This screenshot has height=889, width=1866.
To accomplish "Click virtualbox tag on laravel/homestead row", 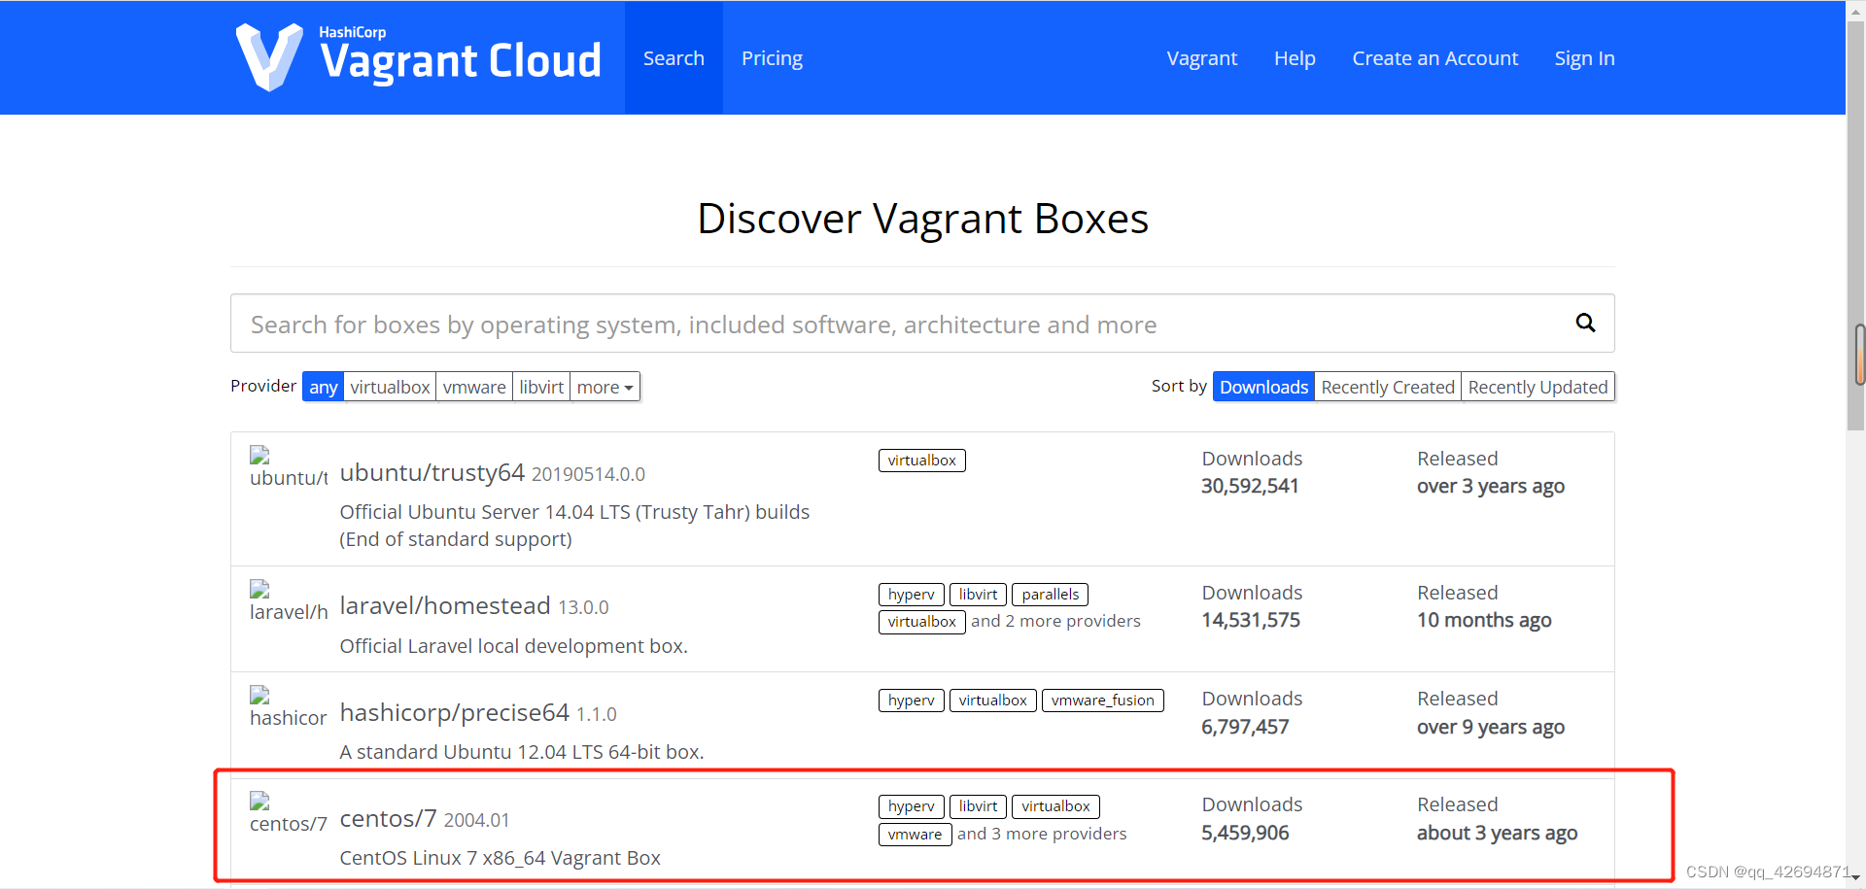I will tap(921, 622).
